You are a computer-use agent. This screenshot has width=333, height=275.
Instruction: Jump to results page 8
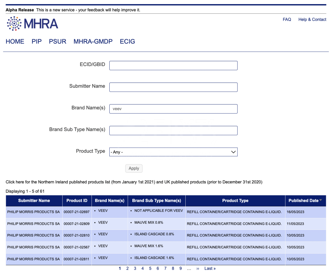(x=173, y=268)
